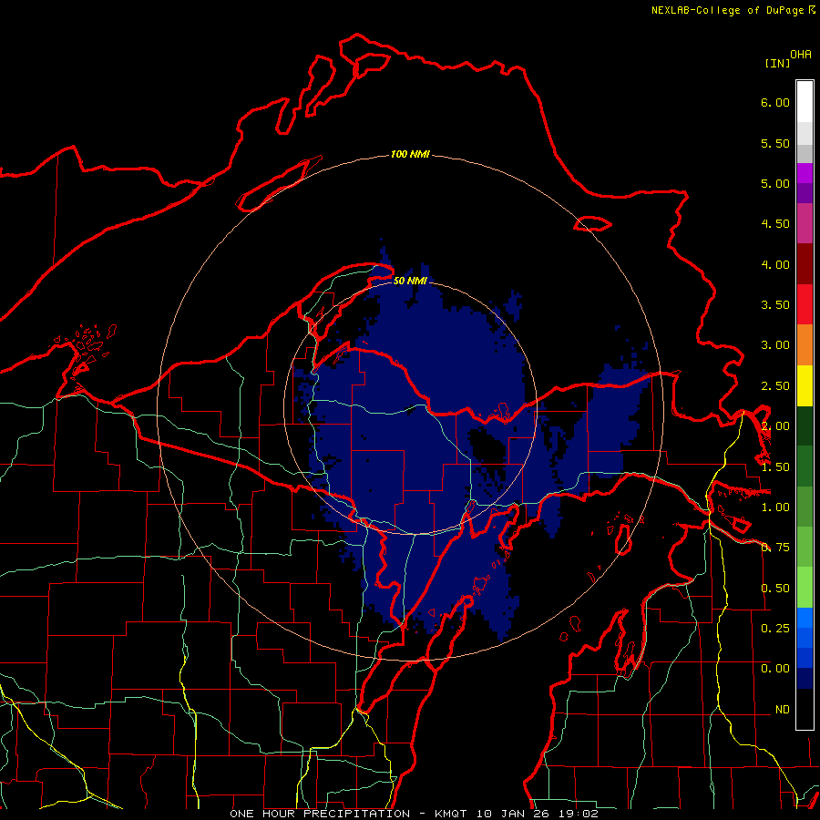Select the pink swatch beside 4.50
This screenshot has height=820, width=820.
point(805,223)
